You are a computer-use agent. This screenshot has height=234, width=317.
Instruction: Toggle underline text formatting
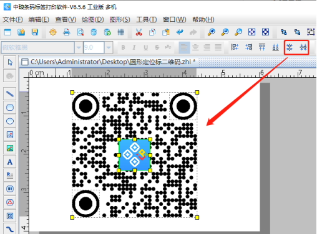tap(145, 47)
